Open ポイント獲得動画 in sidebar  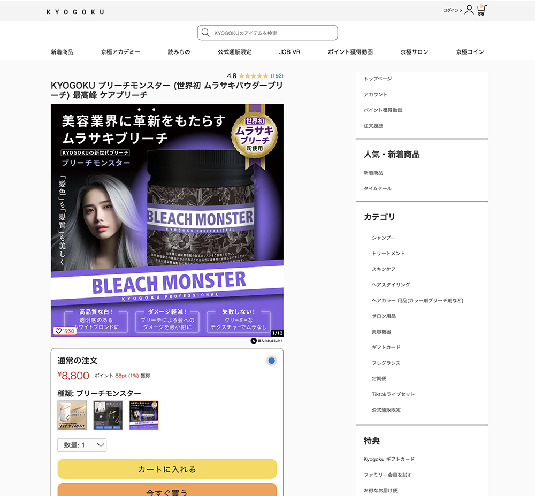coord(383,110)
